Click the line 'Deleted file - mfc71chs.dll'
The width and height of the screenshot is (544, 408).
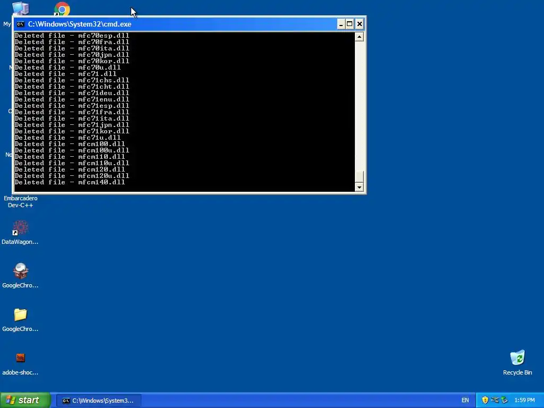point(72,80)
